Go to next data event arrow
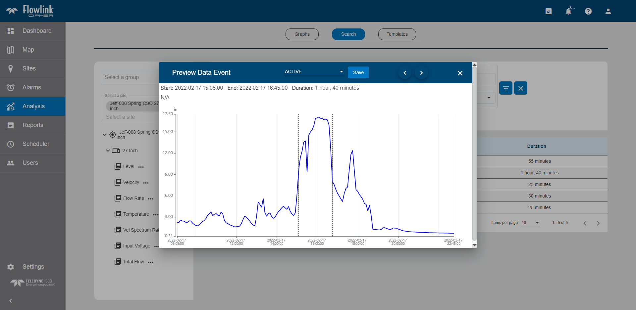Screen dimensions: 636x310 tap(421, 73)
